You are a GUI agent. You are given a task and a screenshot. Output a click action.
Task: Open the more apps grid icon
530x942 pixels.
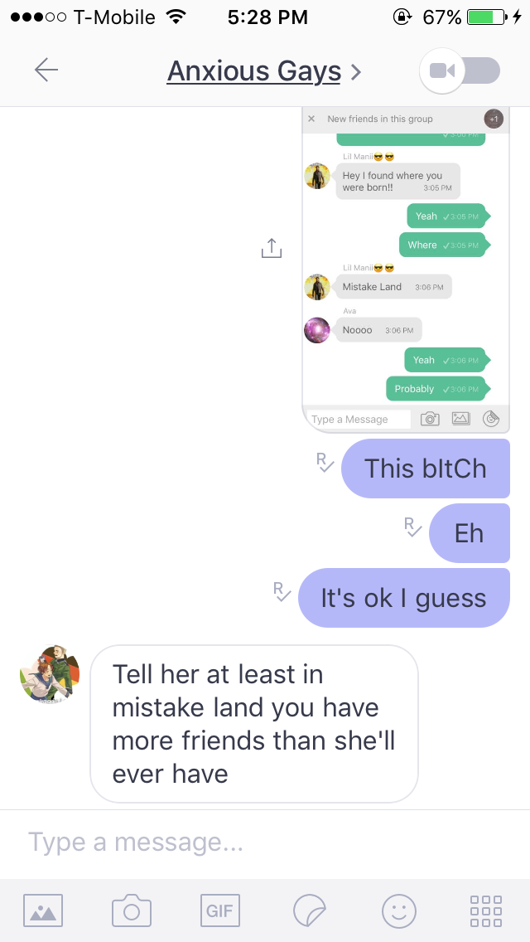486,910
